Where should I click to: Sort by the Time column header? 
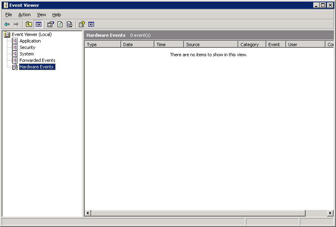pyautogui.click(x=169, y=44)
